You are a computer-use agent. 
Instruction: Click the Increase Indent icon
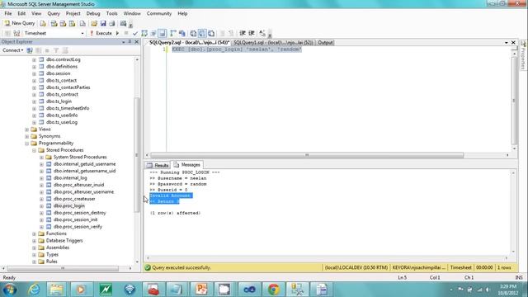(x=252, y=33)
